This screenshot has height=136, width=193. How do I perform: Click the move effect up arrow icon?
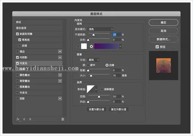(x=24, y=119)
